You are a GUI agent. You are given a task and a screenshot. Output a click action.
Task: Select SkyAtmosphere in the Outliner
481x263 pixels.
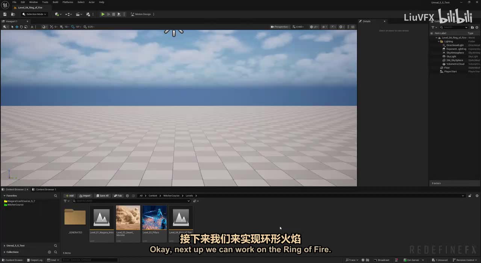pyautogui.click(x=455, y=53)
